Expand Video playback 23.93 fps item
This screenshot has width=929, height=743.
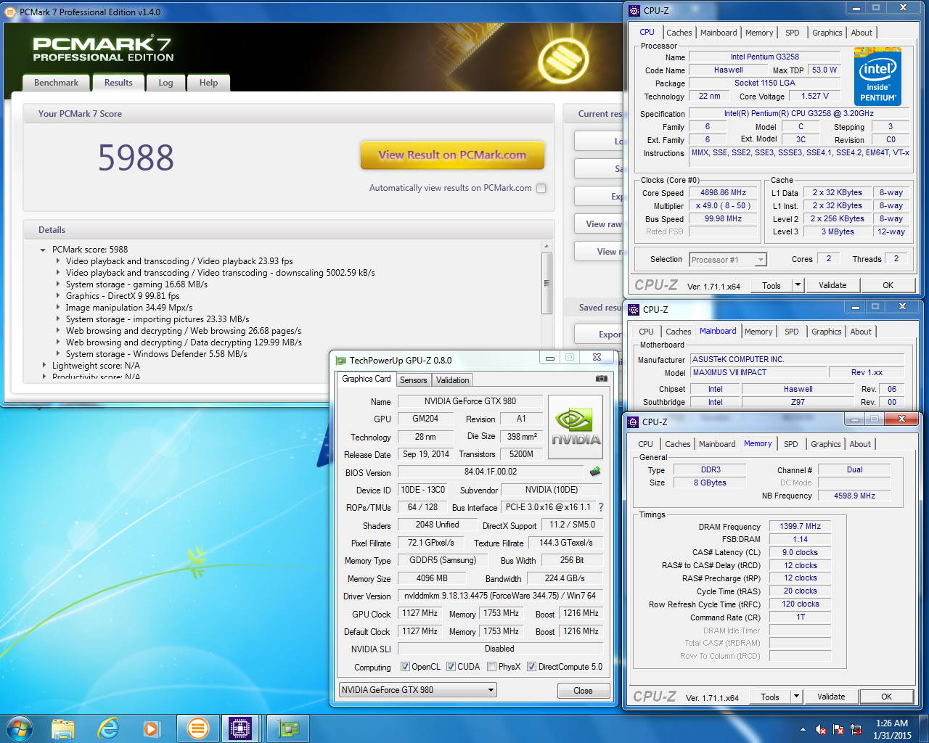[x=58, y=261]
